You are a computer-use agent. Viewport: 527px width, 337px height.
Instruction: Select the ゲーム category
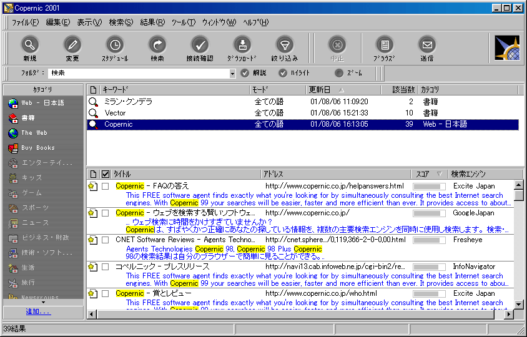pos(25,193)
